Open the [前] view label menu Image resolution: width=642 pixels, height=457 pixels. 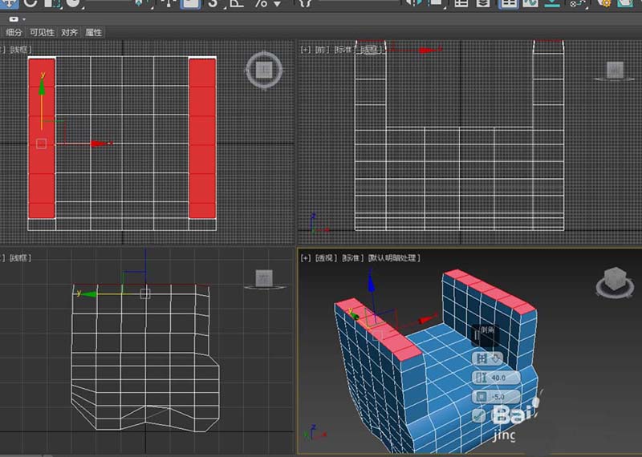coord(323,50)
